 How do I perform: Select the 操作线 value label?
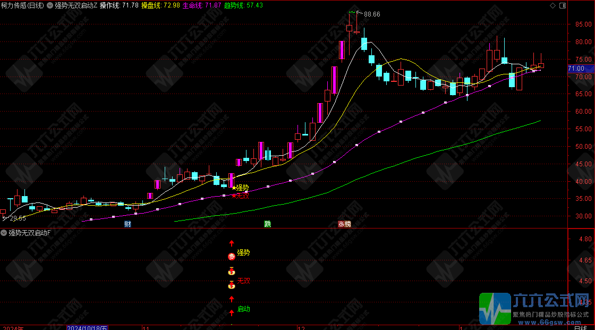coord(119,5)
